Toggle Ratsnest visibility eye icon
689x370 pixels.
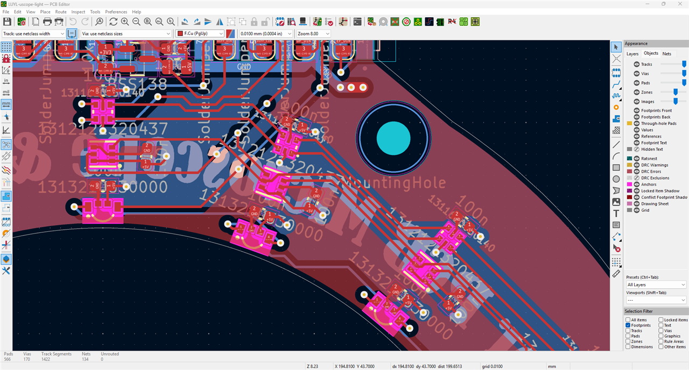(636, 159)
